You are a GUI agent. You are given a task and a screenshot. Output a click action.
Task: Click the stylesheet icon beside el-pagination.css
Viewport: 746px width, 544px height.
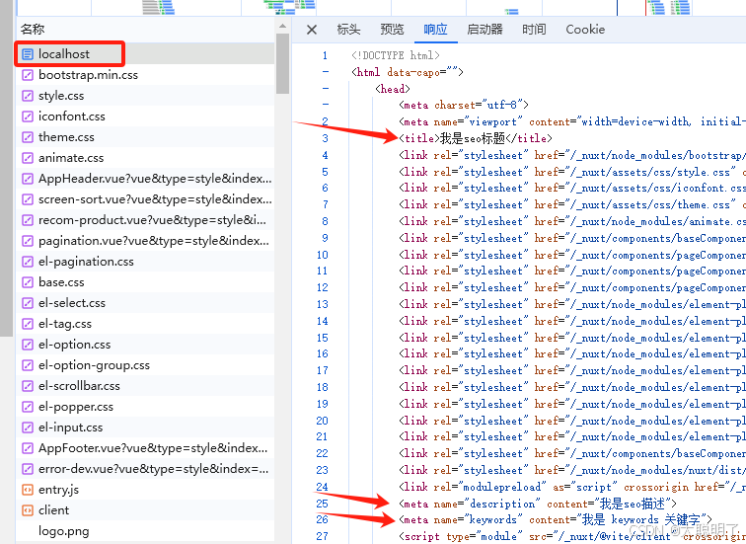point(28,262)
